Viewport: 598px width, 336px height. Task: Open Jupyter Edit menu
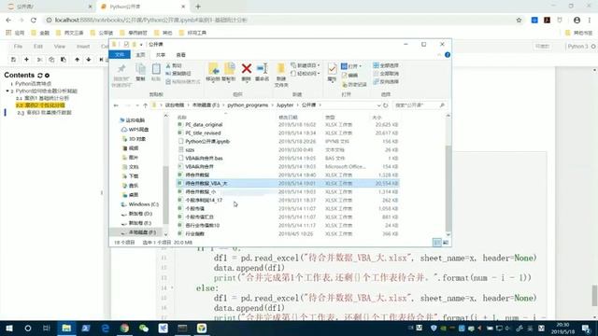point(38,47)
